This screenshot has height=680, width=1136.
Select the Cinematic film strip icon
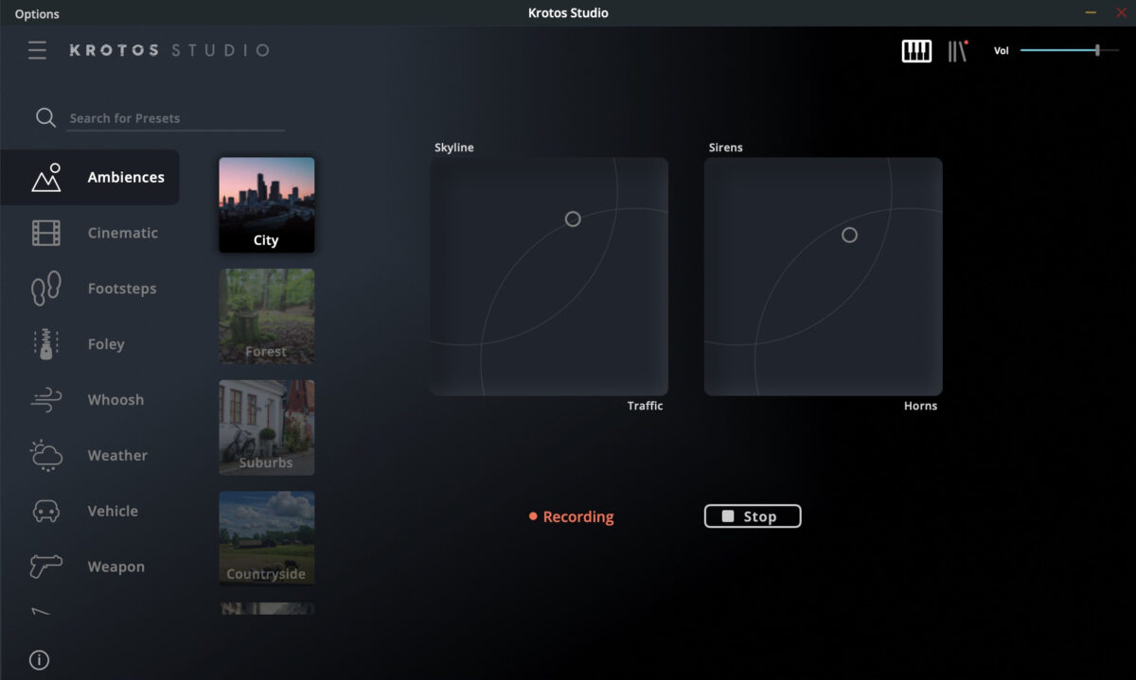(45, 233)
